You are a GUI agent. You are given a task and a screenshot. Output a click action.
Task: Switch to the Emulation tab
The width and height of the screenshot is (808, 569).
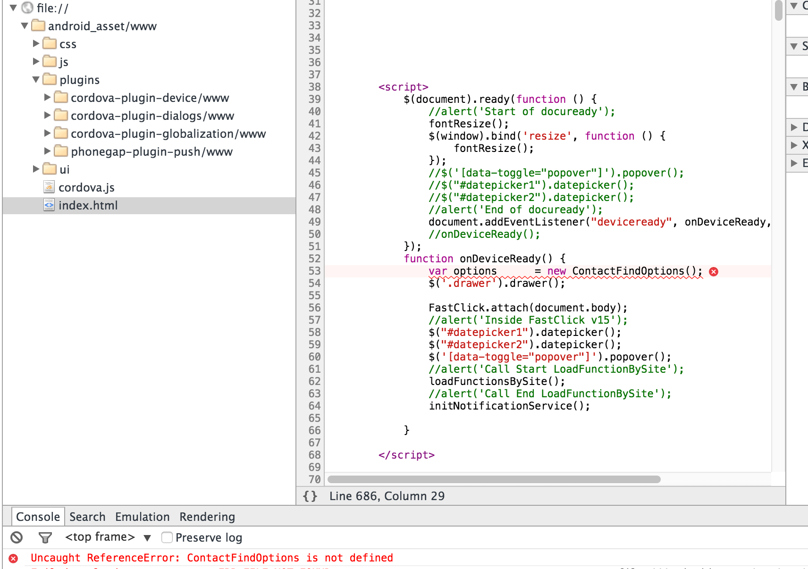(x=142, y=517)
